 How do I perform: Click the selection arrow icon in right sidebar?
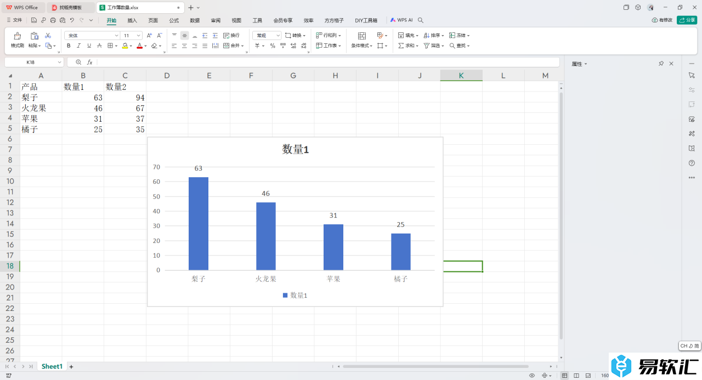(x=692, y=75)
